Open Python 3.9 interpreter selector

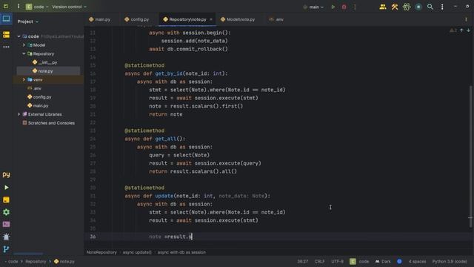[450, 261]
